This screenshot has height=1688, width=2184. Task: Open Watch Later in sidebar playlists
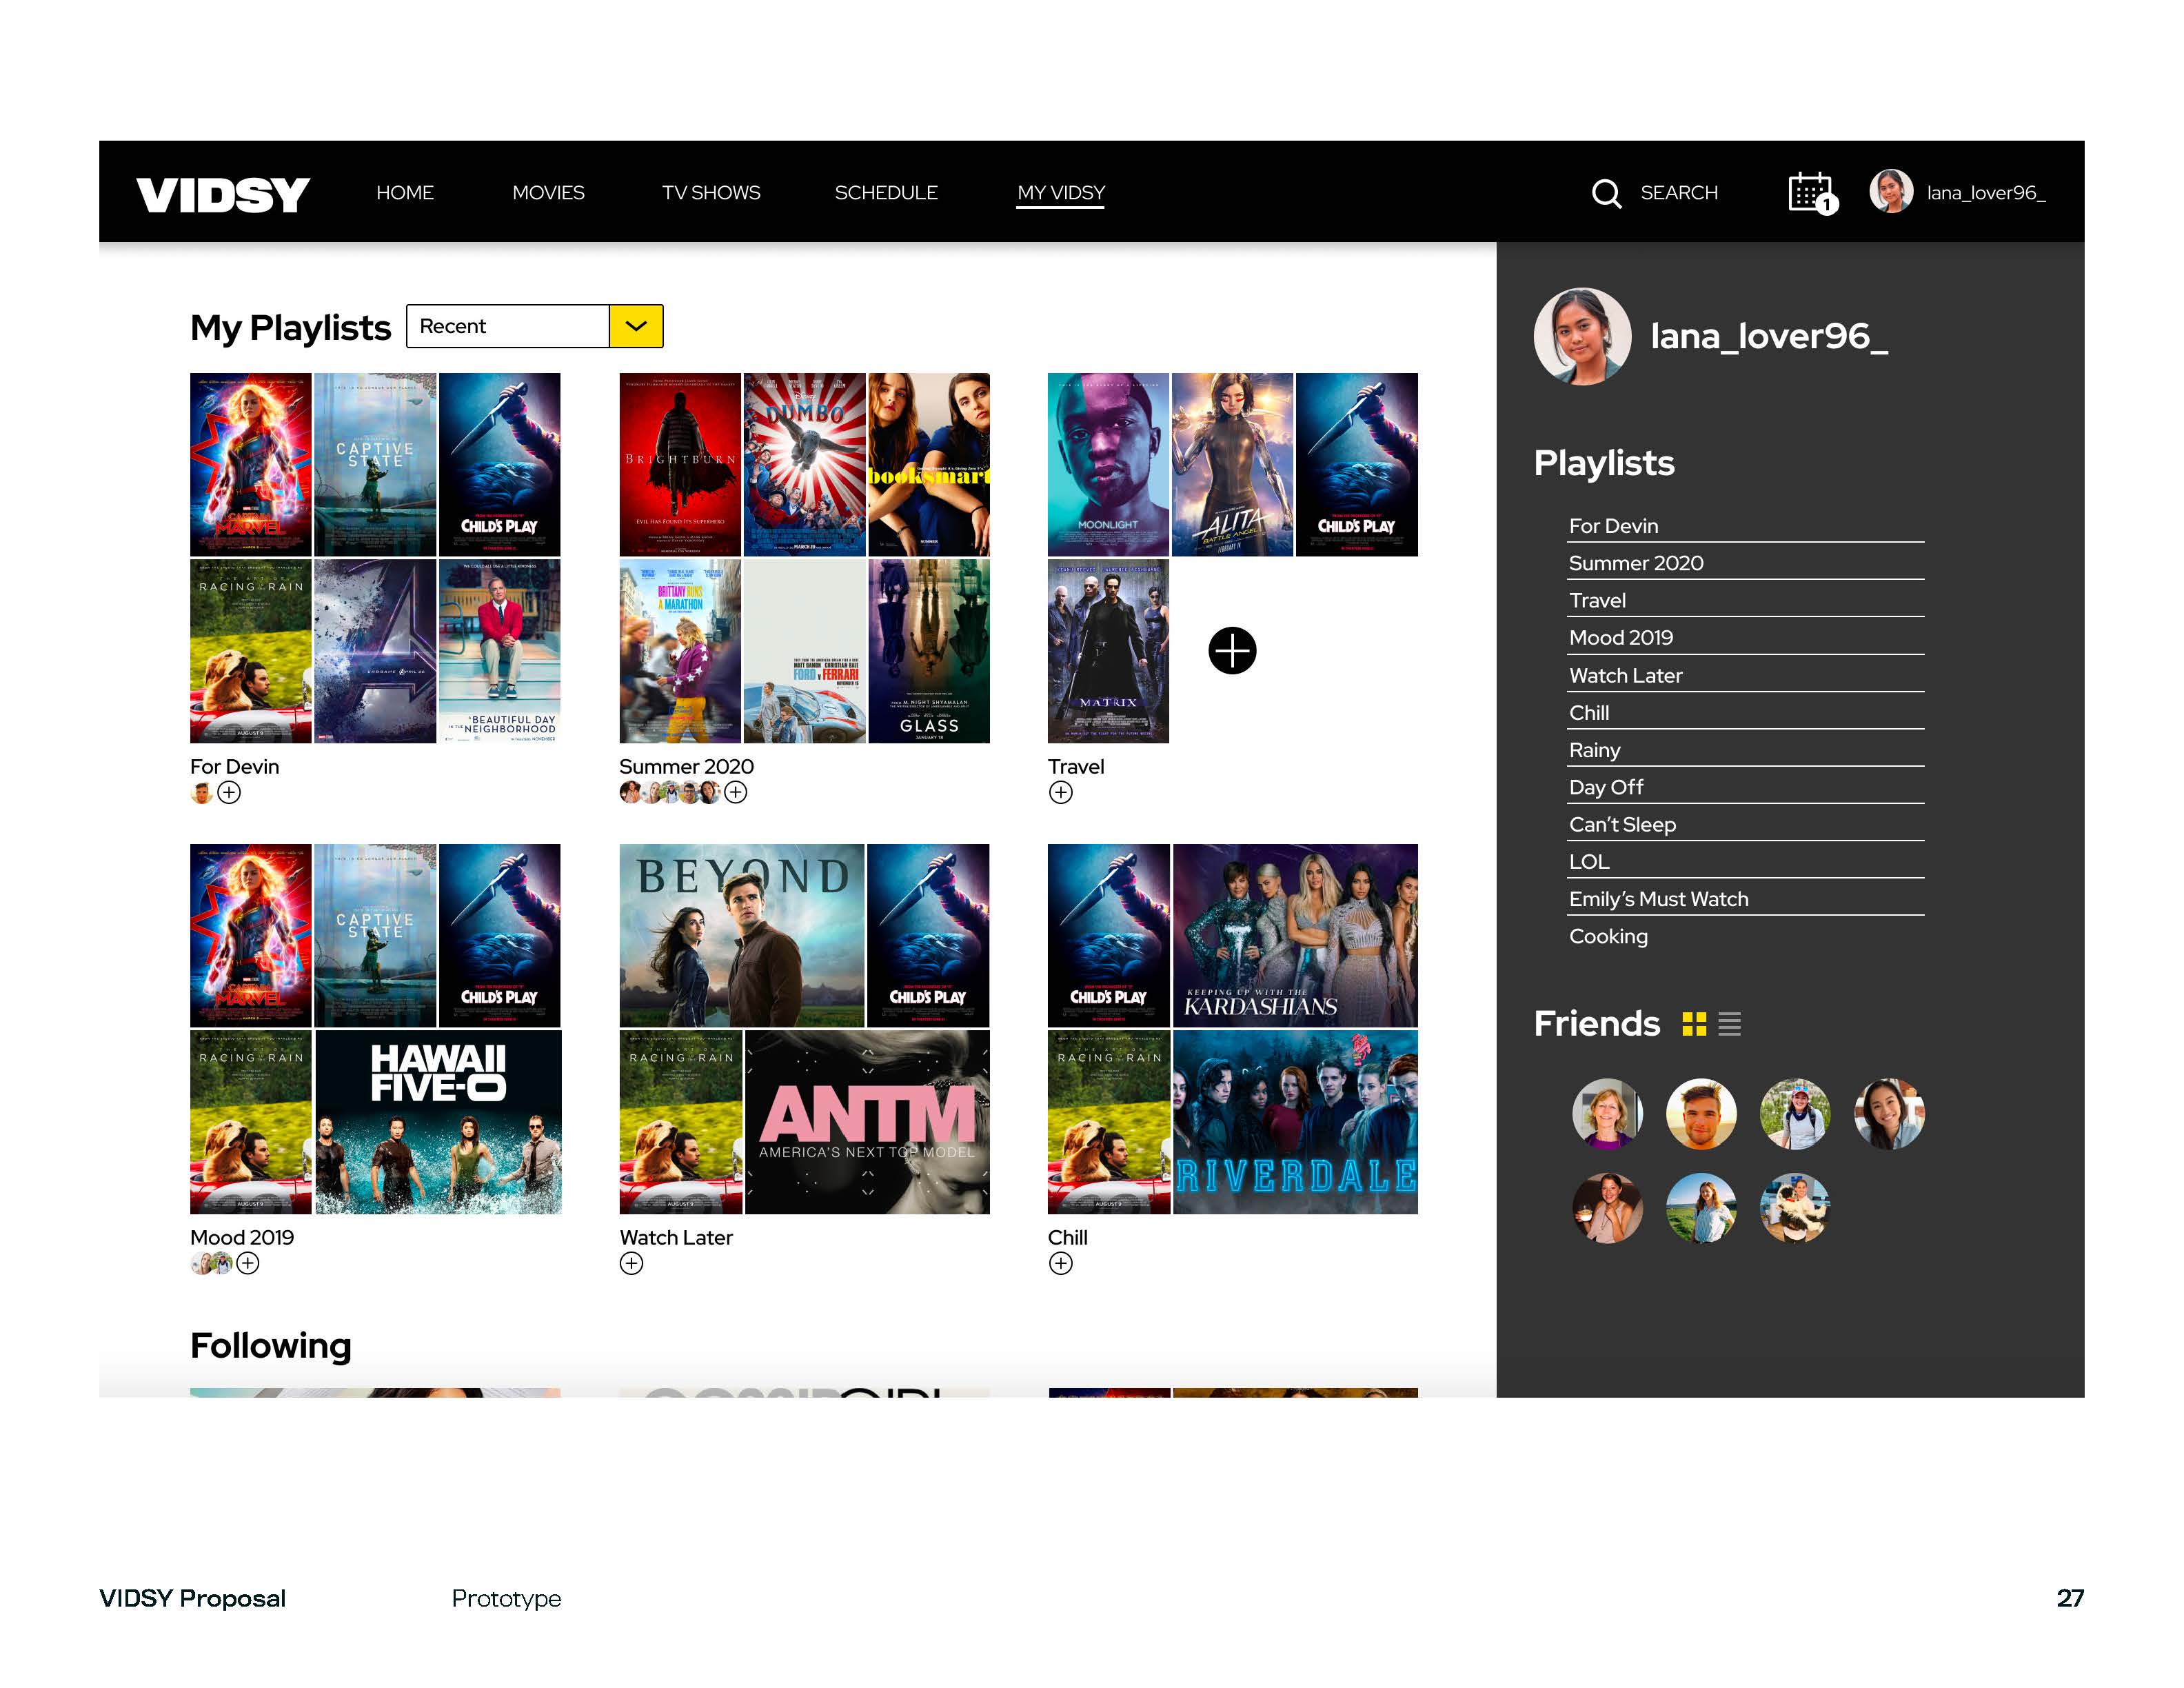click(x=1745, y=676)
